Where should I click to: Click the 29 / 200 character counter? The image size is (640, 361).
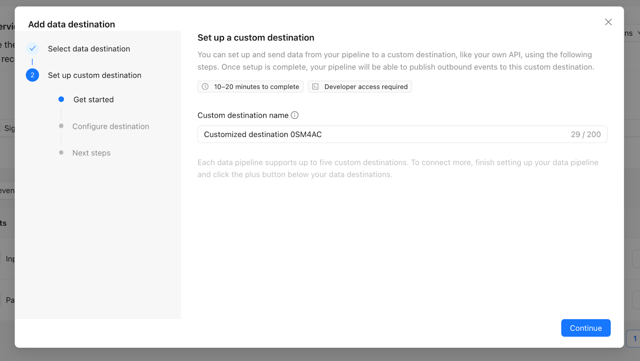click(586, 134)
